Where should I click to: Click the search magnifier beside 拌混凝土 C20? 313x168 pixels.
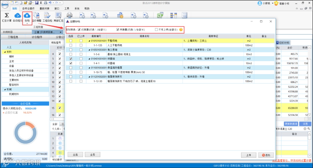tap(309, 129)
